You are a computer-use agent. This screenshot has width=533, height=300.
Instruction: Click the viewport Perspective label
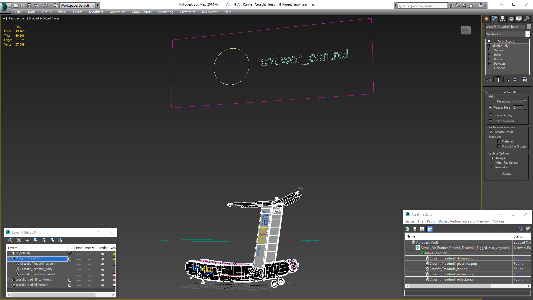click(x=17, y=18)
